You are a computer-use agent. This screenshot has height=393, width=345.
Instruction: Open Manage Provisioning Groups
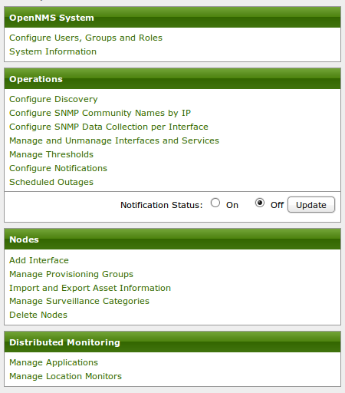coord(71,274)
